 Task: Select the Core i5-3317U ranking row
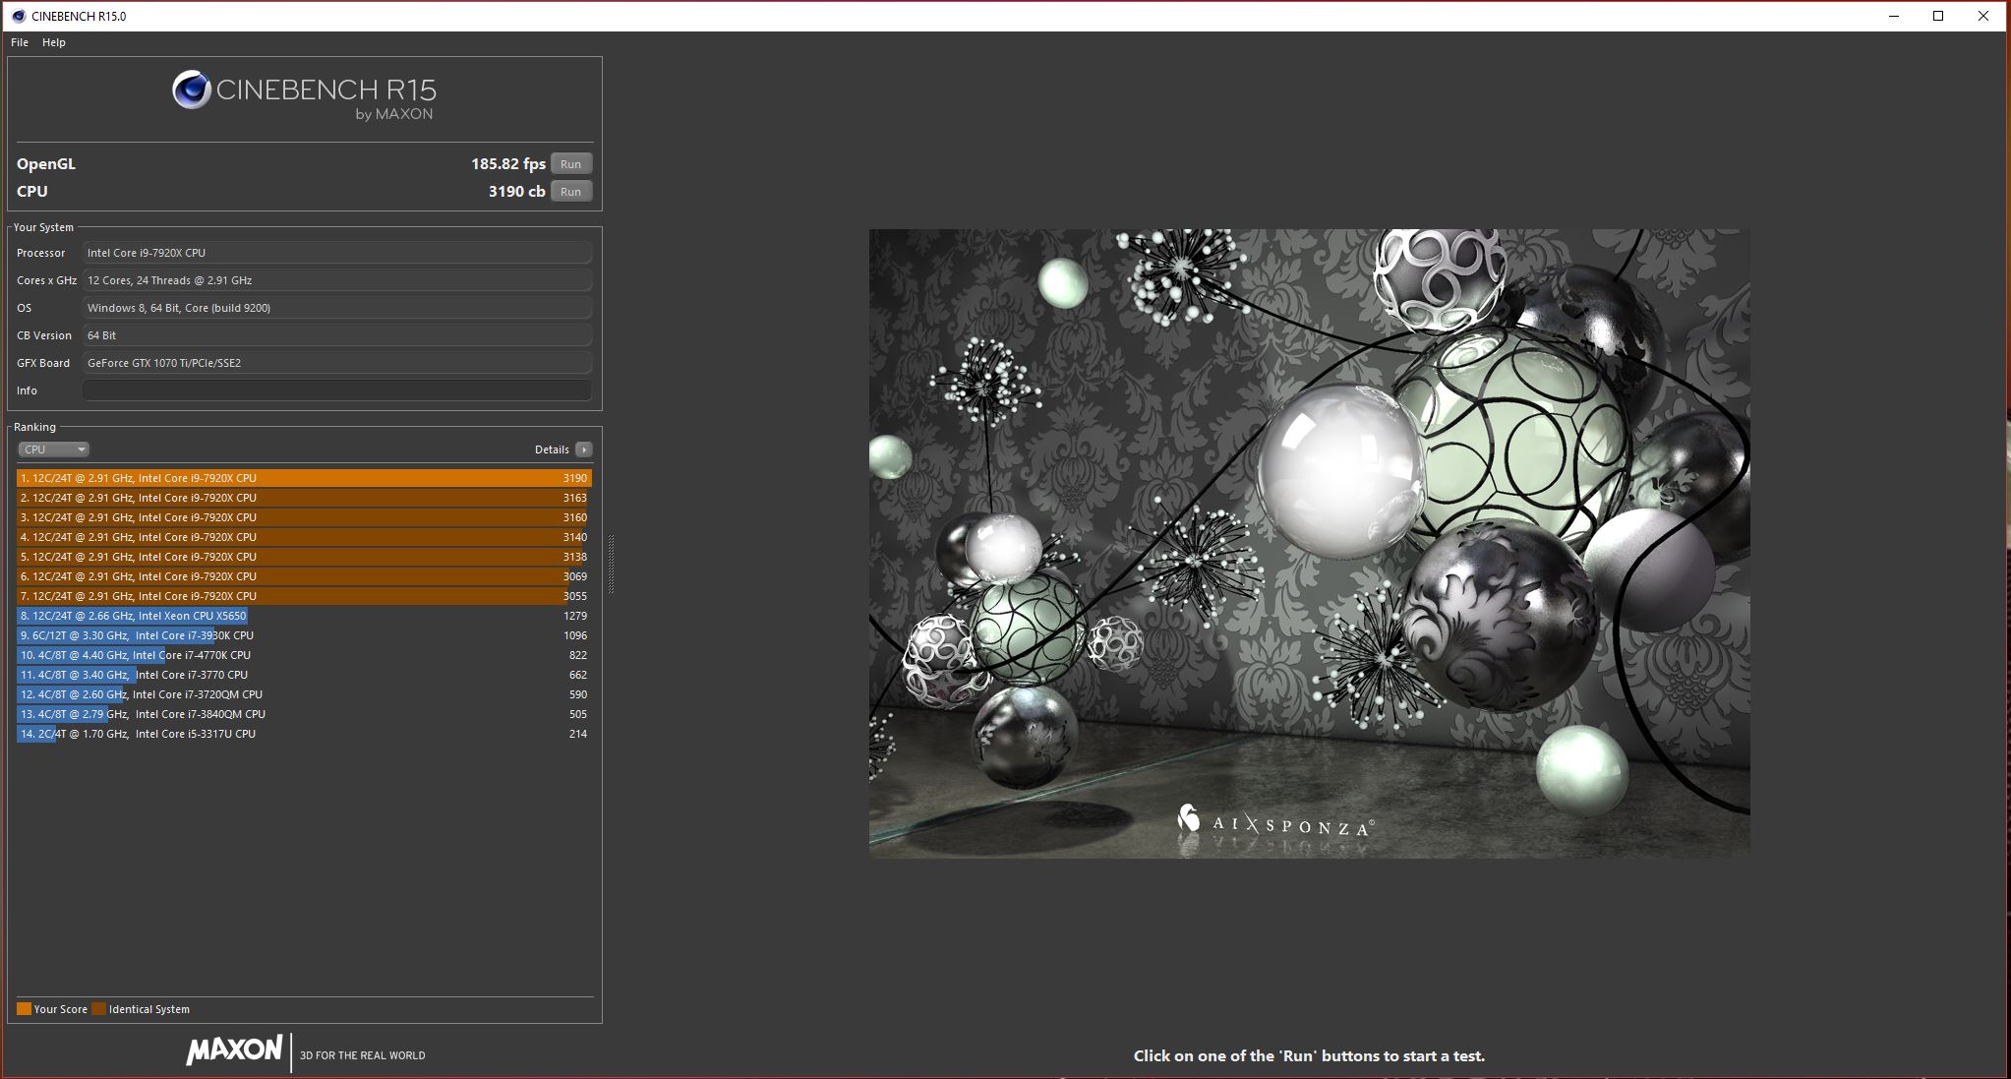point(304,734)
